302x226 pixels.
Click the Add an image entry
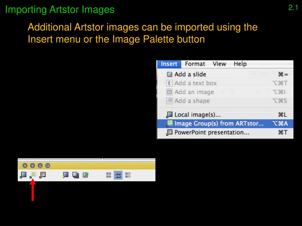click(x=225, y=92)
